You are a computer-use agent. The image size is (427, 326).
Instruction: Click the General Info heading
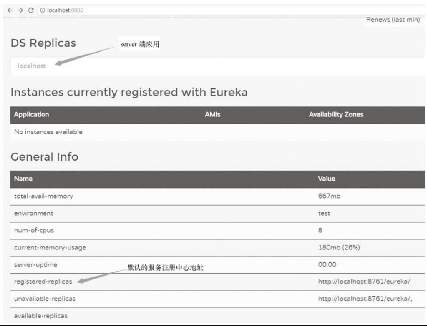[x=44, y=157]
